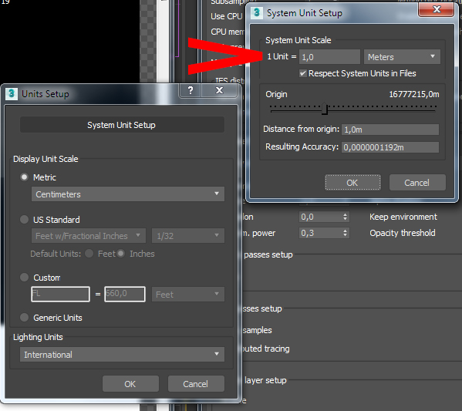Open the 1/32 fraction dropdown
Image resolution: width=462 pixels, height=411 pixels.
(188, 236)
